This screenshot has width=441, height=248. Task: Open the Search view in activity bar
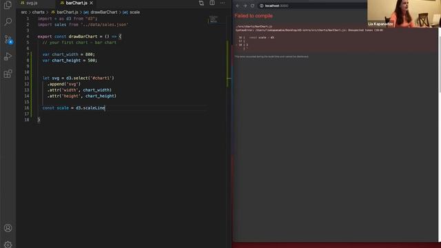click(x=8, y=21)
